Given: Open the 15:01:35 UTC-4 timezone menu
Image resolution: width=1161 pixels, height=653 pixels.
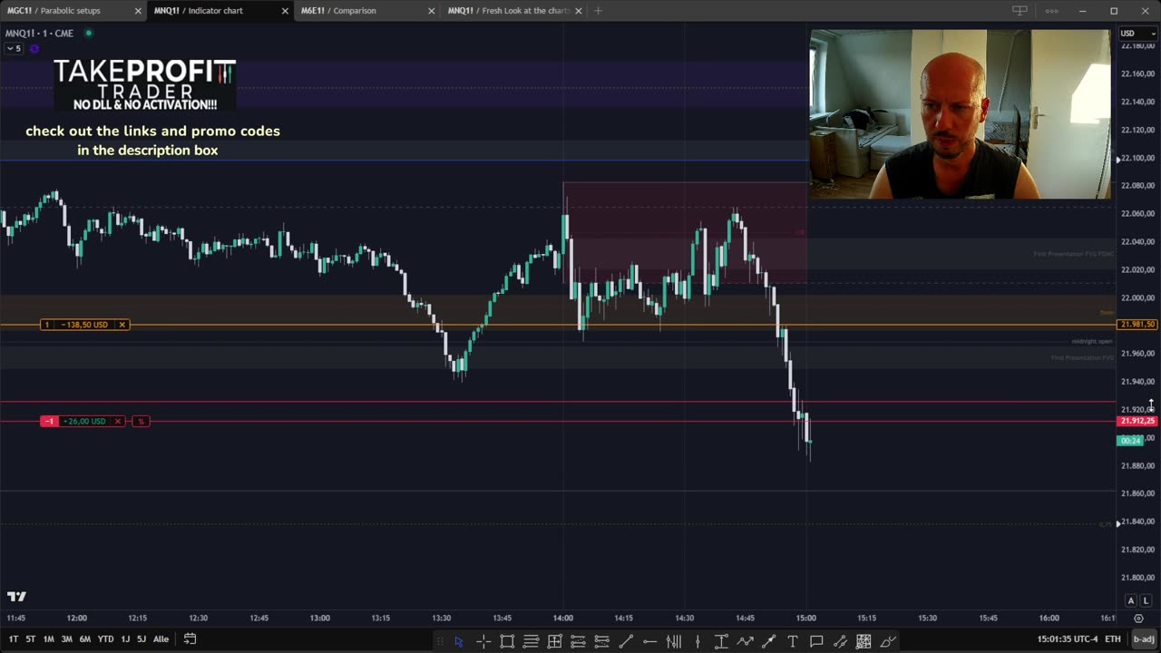Looking at the screenshot, I should [1067, 639].
